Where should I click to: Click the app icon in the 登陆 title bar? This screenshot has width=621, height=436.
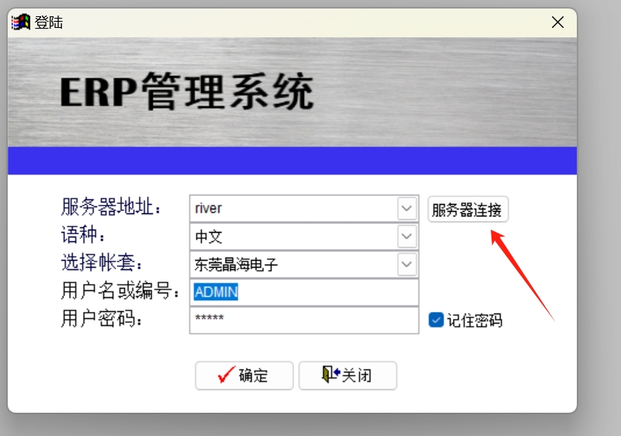[21, 22]
